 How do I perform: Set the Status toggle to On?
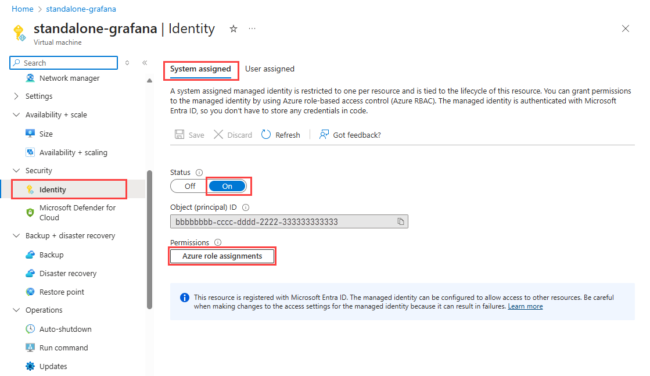click(227, 186)
